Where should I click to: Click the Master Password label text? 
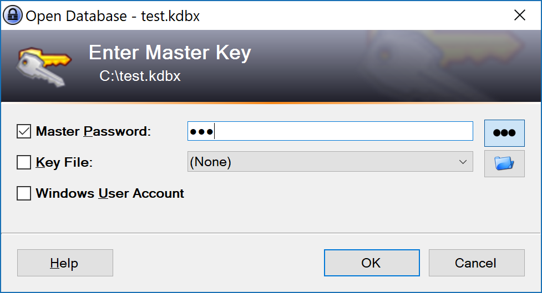[93, 132]
